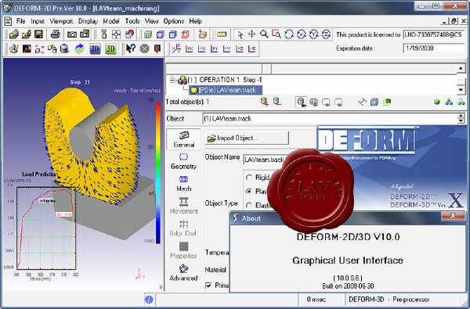
Task: Collapse the OPERATION 1 tree node
Action: (x=172, y=80)
